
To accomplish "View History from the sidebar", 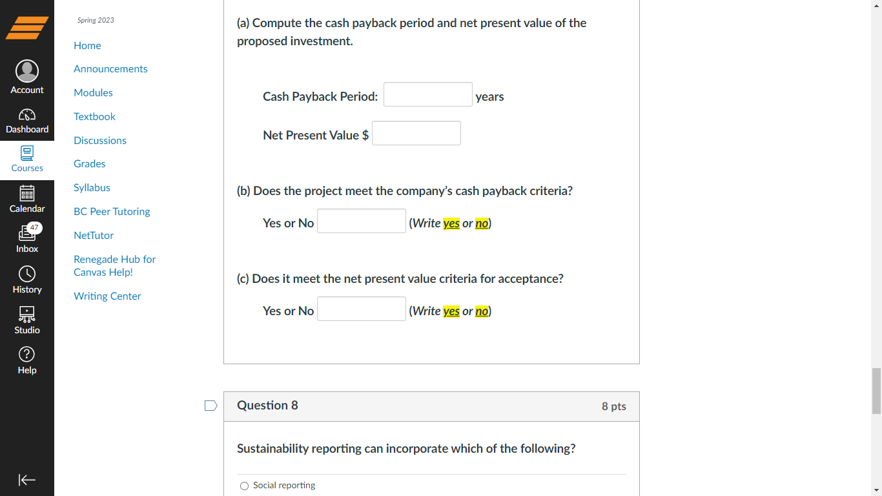I will coord(26,279).
